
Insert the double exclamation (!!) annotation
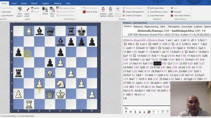coord(154,112)
